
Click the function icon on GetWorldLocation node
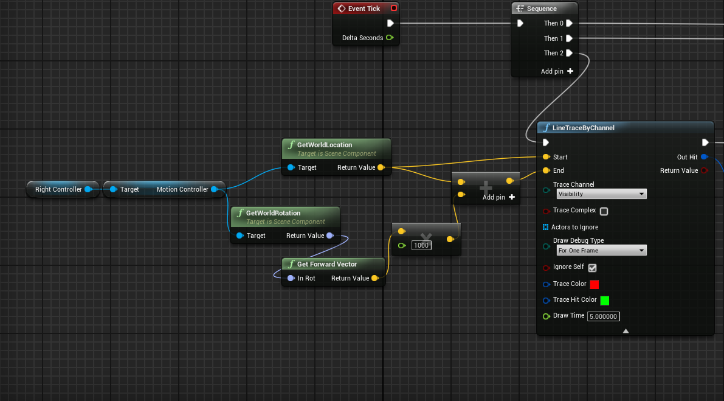290,145
